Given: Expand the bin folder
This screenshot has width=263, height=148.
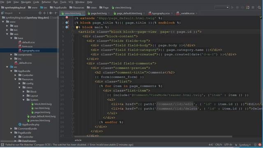Looking at the screenshot, I should click(x=7, y=30).
